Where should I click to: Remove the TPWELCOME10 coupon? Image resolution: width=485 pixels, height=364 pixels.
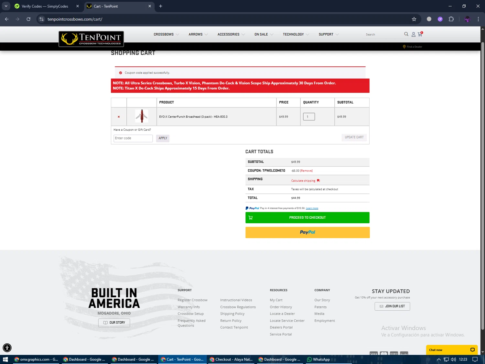pos(306,171)
